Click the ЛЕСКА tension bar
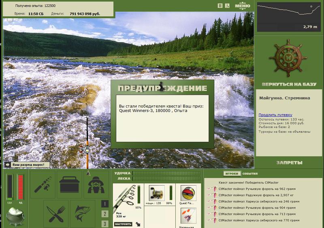The image size is (324, 228). 166,179
